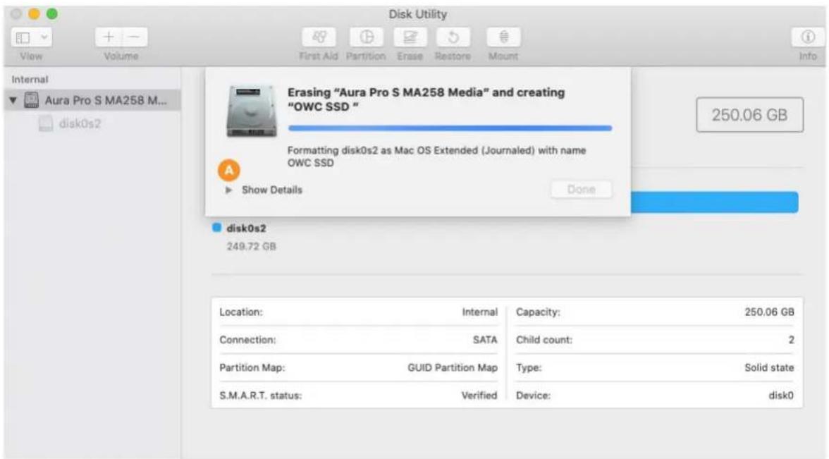Click the Location Internal value

[479, 312]
